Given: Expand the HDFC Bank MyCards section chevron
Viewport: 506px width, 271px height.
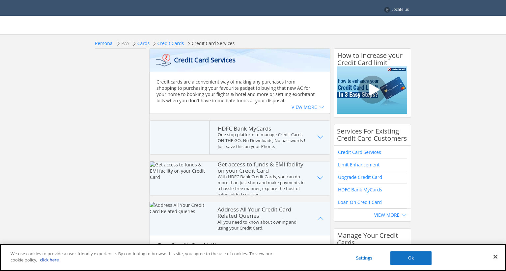Looking at the screenshot, I should (x=320, y=137).
